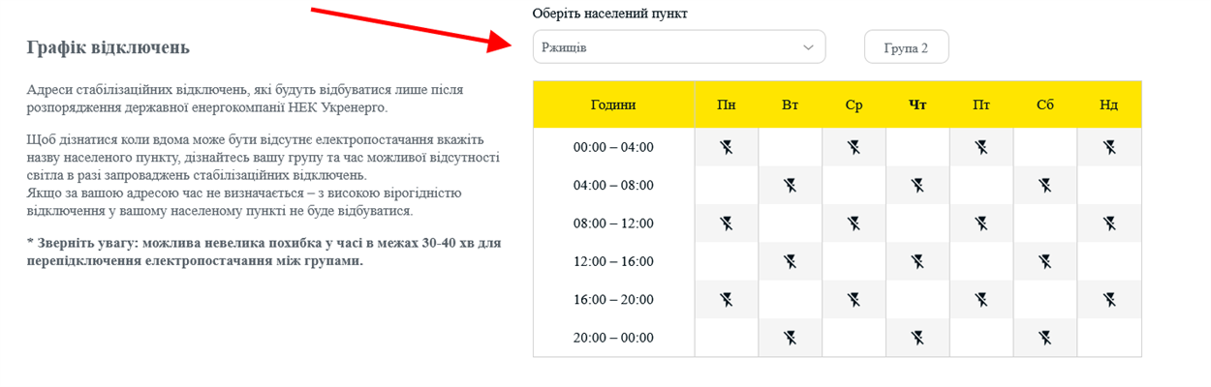Viewport: 1211px width, 387px height.
Task: Click the Години header cell
Action: 613,104
